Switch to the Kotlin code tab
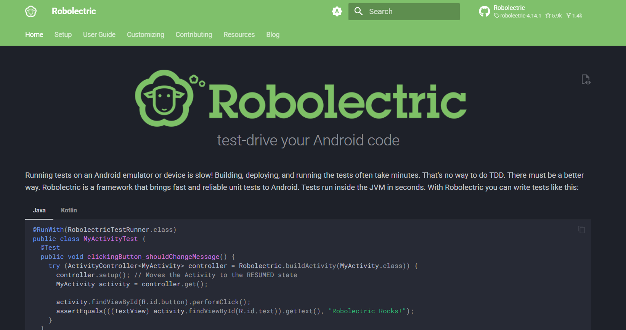This screenshot has height=330, width=626. [x=69, y=210]
